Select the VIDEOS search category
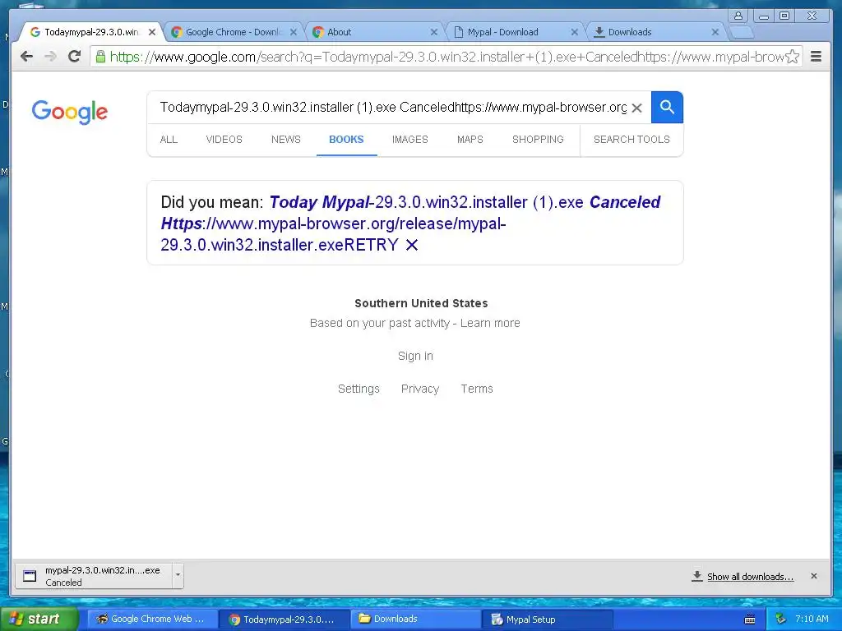The height and width of the screenshot is (631, 842). 224,140
